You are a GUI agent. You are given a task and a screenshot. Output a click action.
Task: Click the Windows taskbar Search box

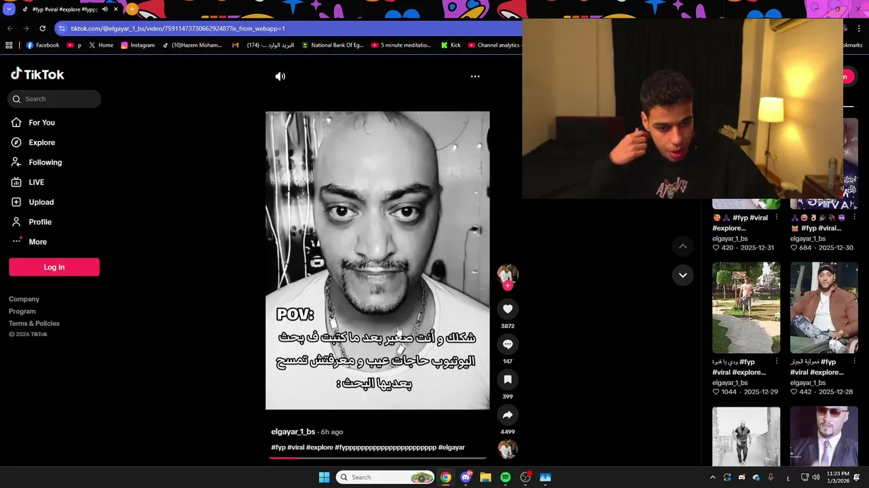click(386, 477)
